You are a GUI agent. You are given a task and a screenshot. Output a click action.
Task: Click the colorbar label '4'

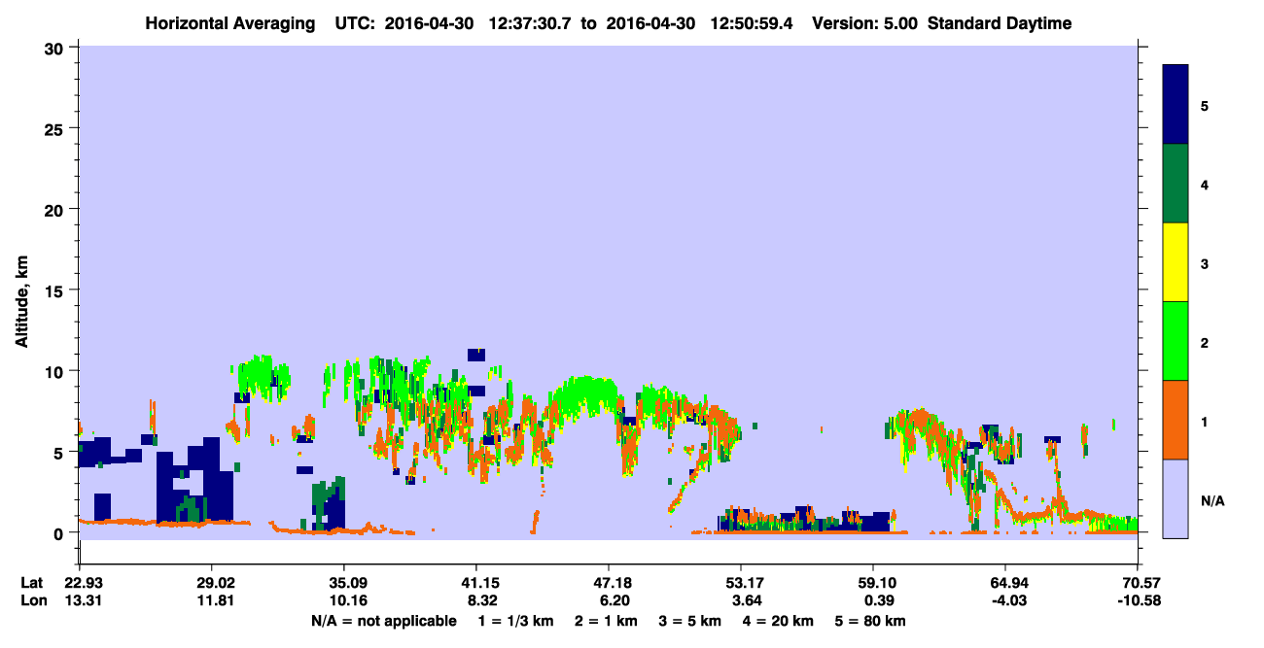(x=1204, y=184)
